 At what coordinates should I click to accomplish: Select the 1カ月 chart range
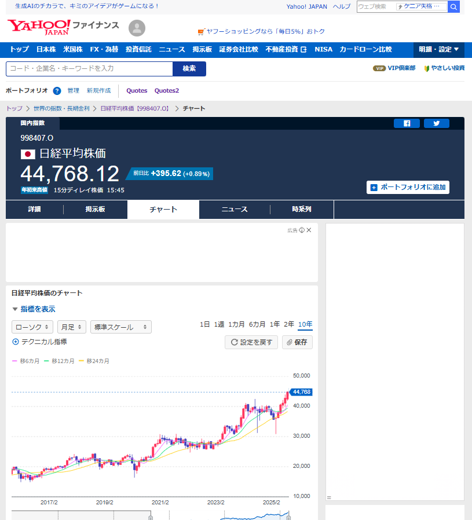click(x=236, y=324)
